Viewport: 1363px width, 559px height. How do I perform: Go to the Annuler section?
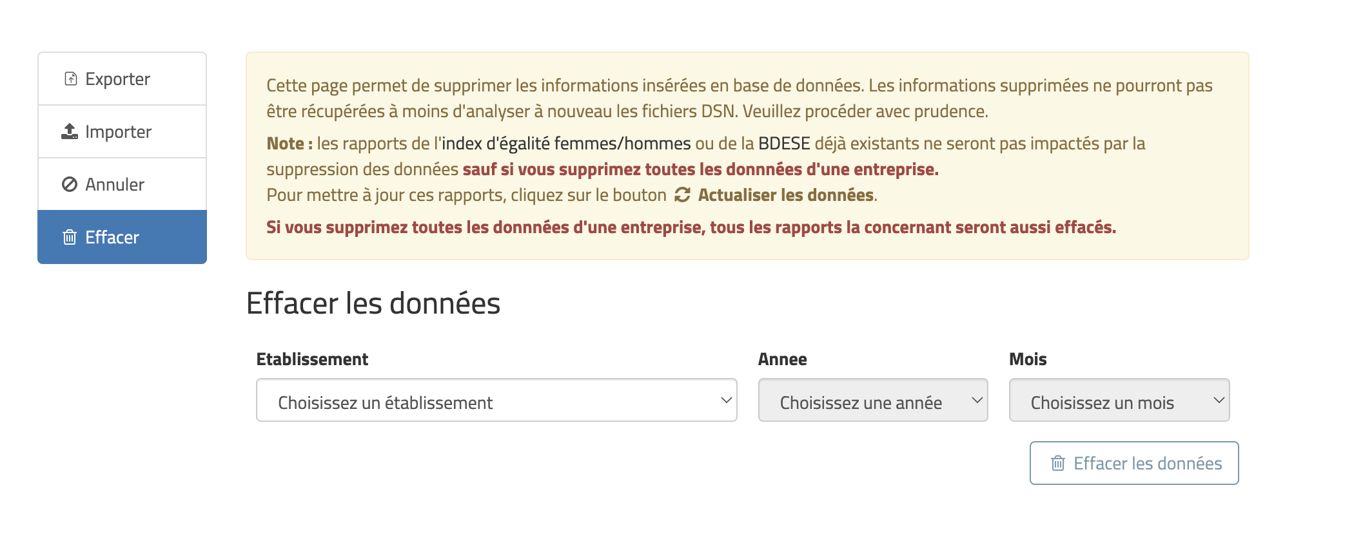point(123,184)
